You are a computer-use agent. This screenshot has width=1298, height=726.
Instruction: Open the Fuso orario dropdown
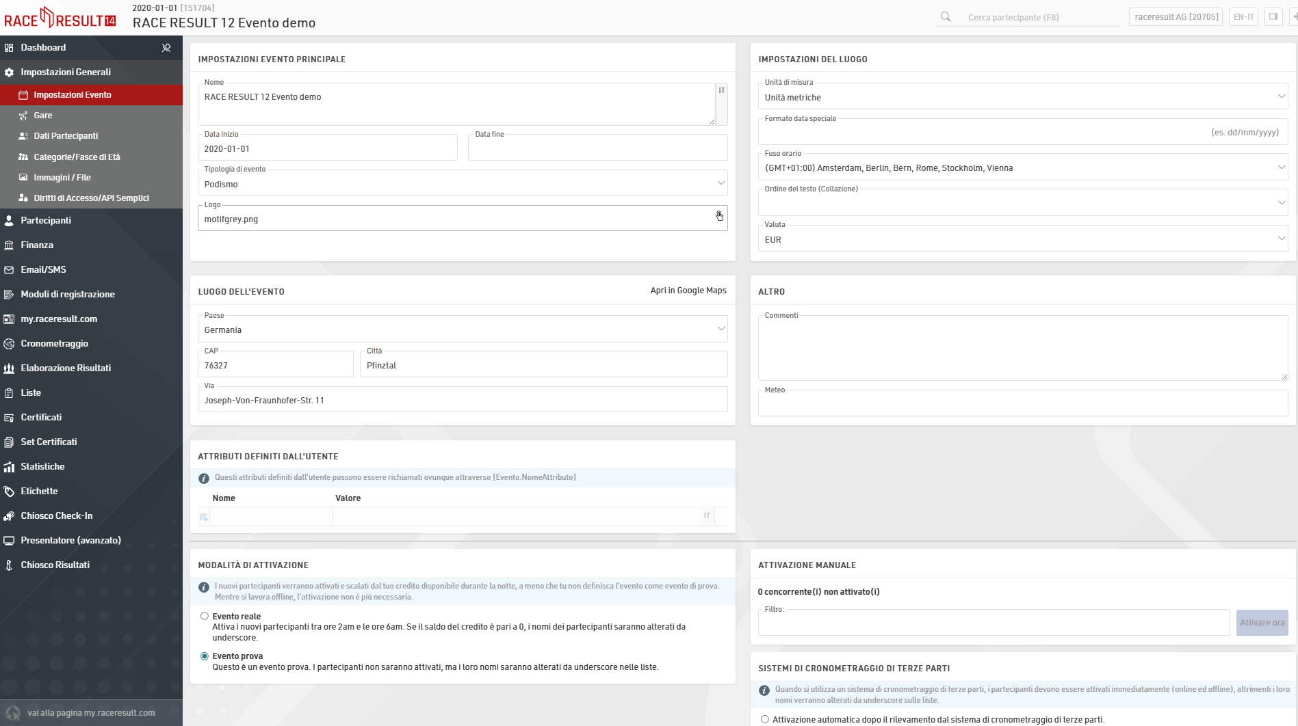point(1022,167)
